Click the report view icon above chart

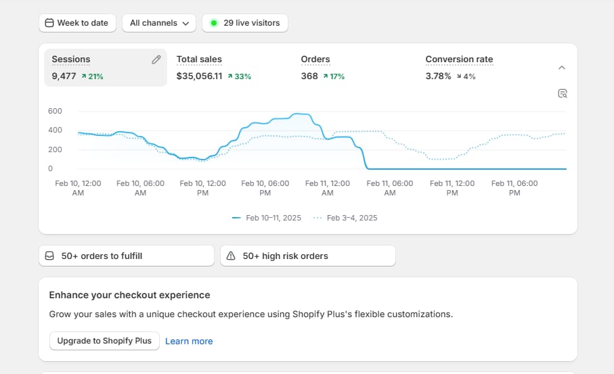coord(562,93)
